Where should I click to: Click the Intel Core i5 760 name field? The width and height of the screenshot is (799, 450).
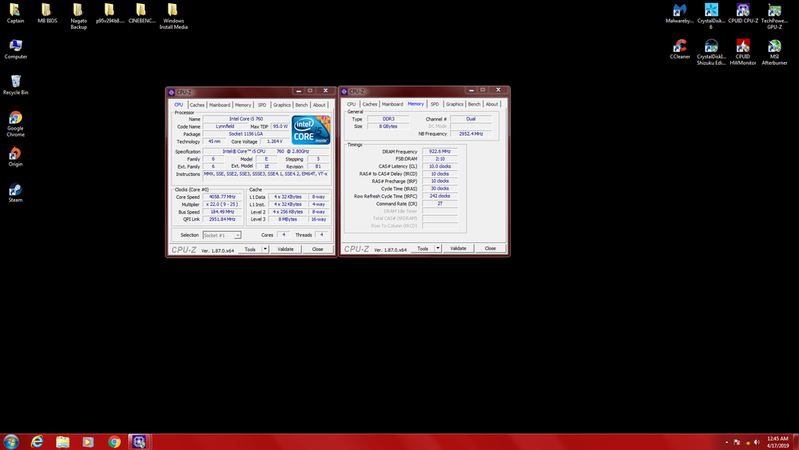click(246, 119)
